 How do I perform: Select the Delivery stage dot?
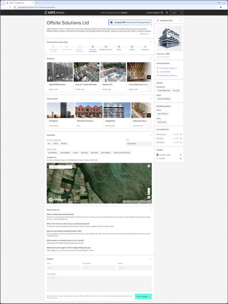[132, 47]
